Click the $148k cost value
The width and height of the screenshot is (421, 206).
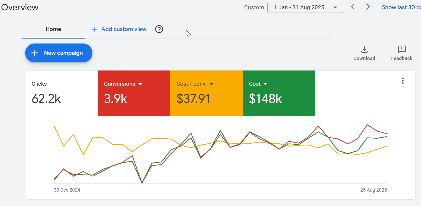point(265,99)
